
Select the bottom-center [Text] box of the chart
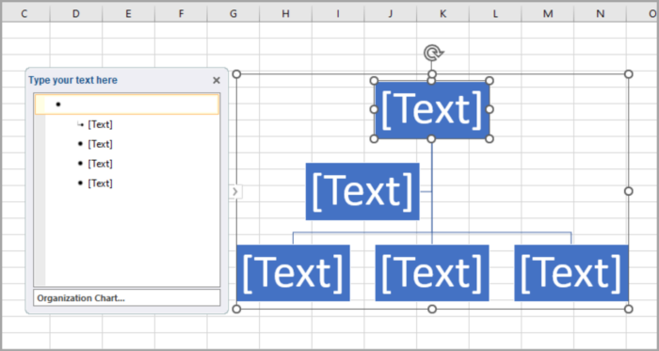(431, 273)
